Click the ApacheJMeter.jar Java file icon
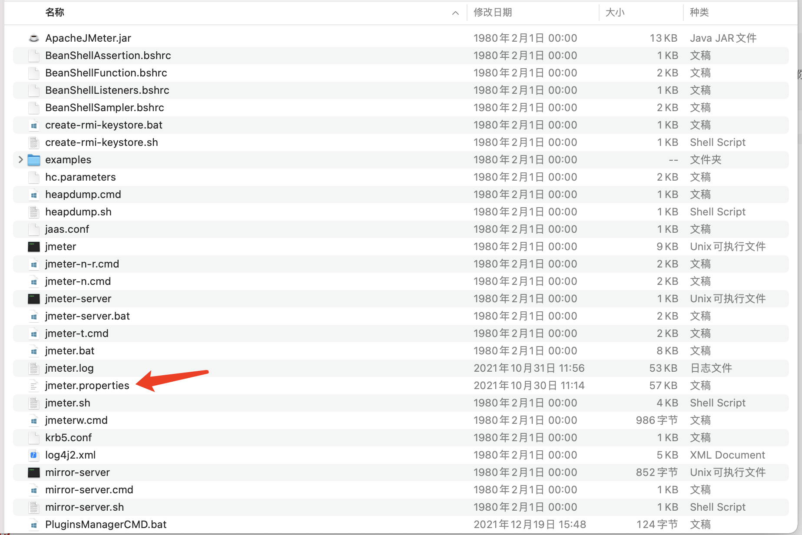 point(34,38)
